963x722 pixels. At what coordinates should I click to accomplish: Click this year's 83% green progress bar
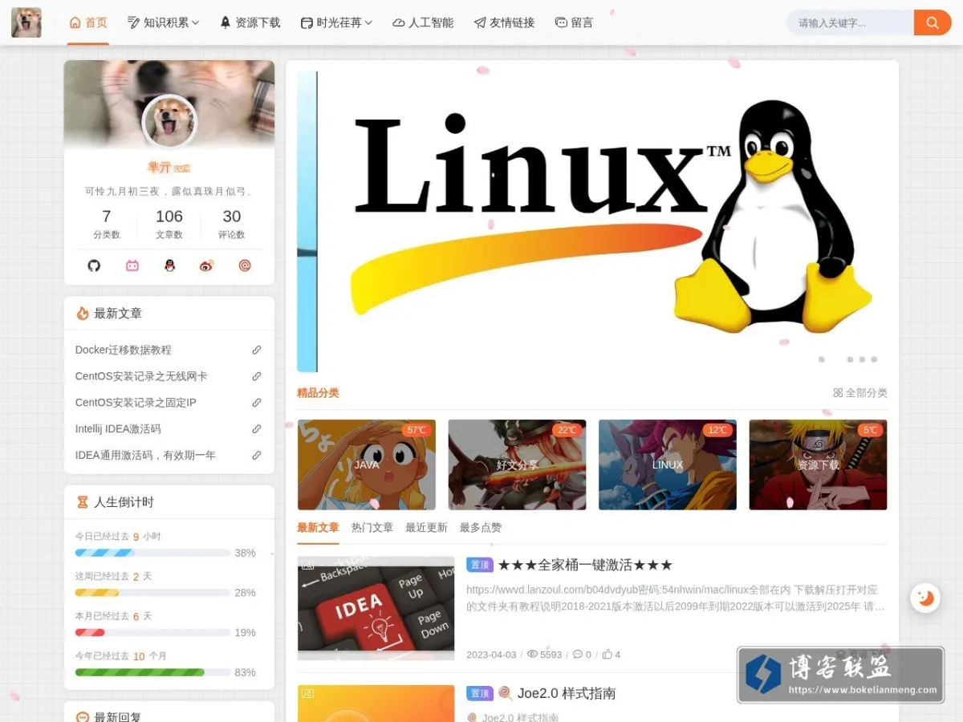point(152,672)
